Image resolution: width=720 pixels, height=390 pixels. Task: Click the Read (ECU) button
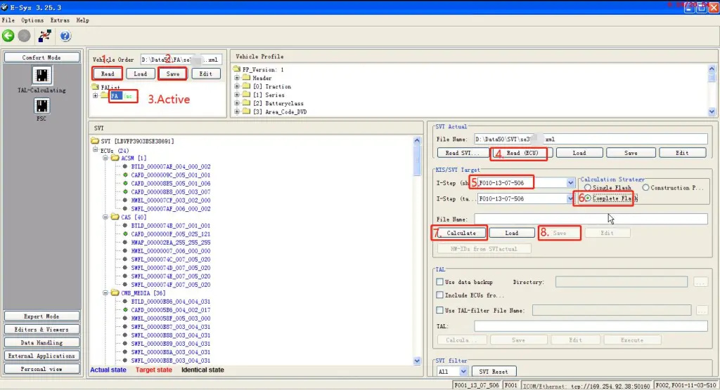[x=522, y=153]
